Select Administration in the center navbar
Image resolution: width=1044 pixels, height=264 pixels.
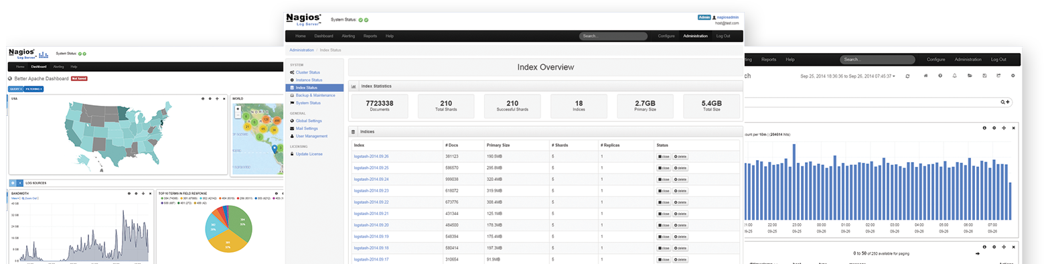(x=695, y=36)
